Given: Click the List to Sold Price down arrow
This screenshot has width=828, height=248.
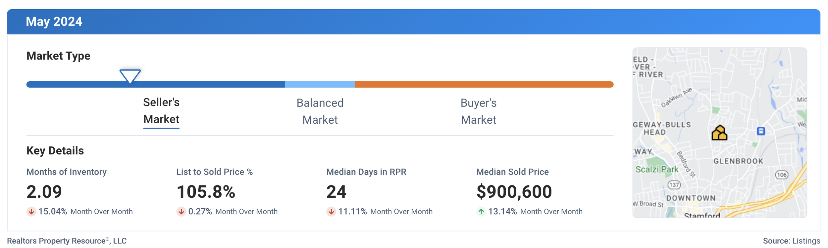Looking at the screenshot, I should (181, 211).
